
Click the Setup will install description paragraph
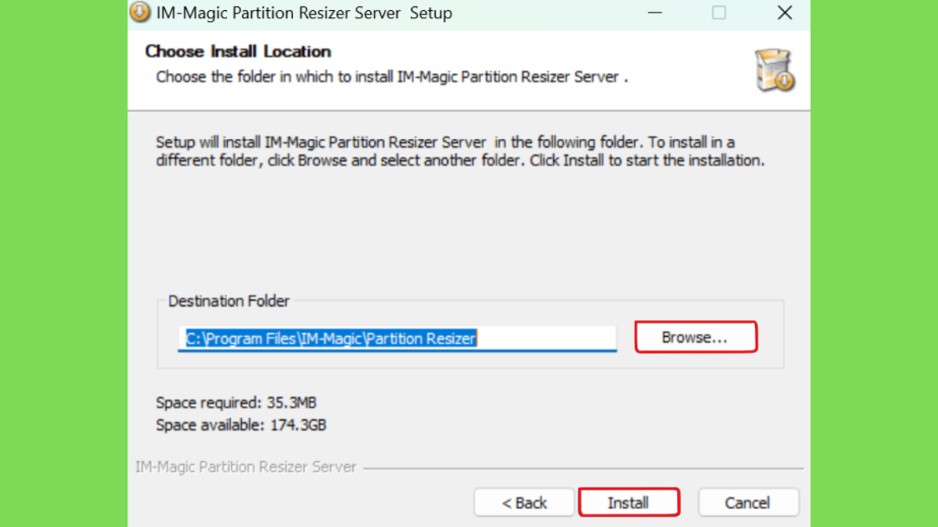(x=460, y=151)
